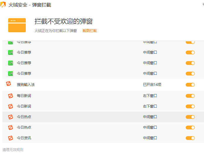Select the 每日新词 rule name

[x=24, y=96]
